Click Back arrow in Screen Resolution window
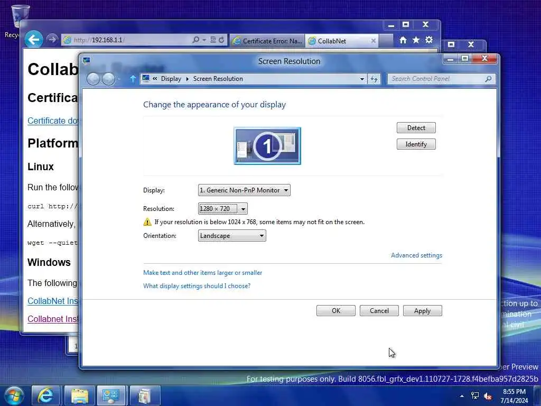The image size is (541, 406). [x=93, y=79]
